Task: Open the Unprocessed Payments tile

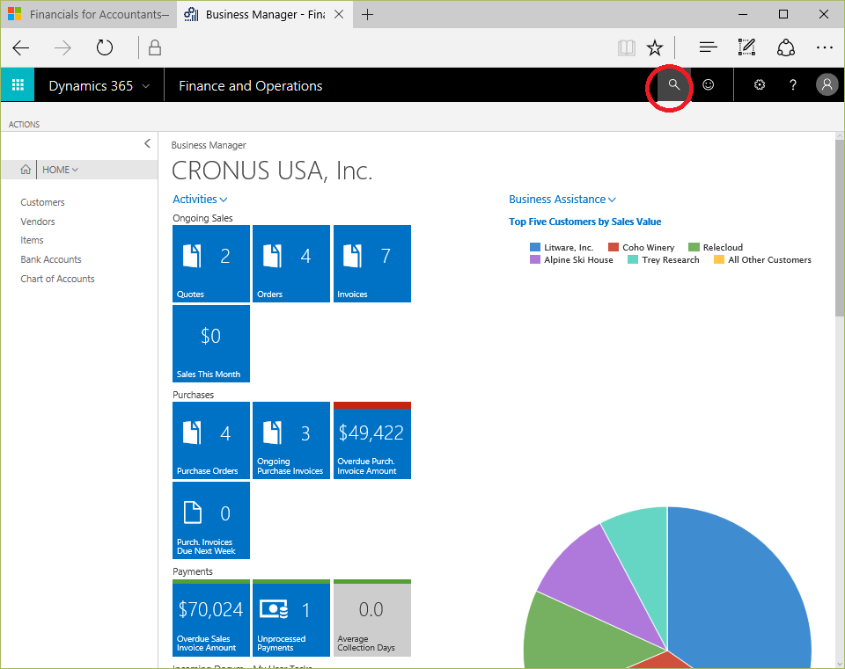Action: [x=291, y=618]
